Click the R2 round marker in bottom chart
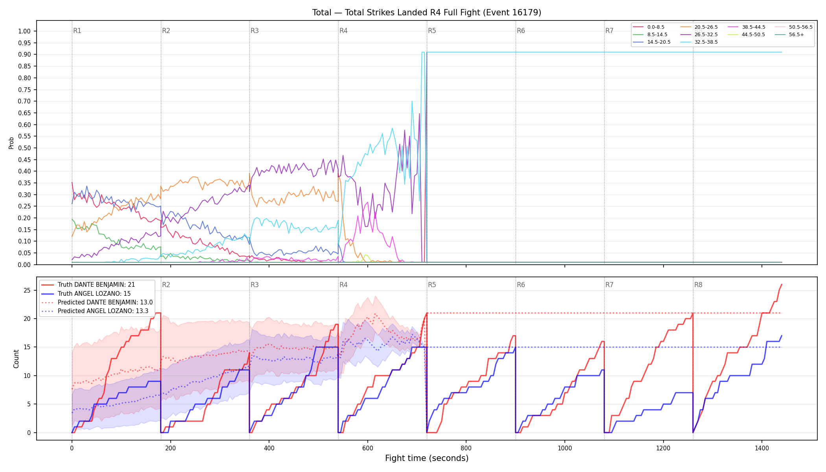This screenshot has height=472, width=826. [x=166, y=285]
